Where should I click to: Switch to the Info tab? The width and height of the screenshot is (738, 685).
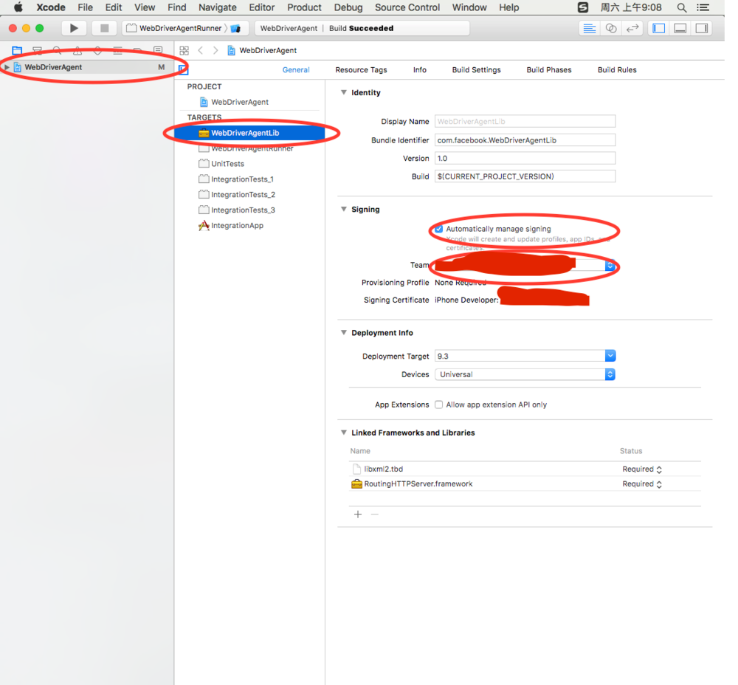coord(420,69)
